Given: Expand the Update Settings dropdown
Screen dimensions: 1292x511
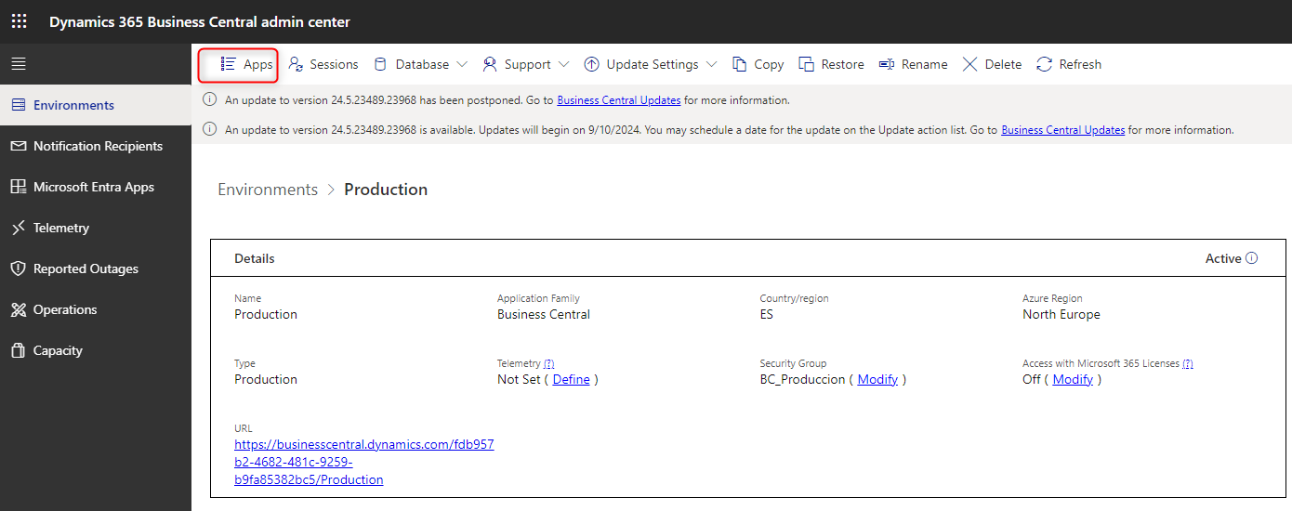Looking at the screenshot, I should pyautogui.click(x=651, y=64).
